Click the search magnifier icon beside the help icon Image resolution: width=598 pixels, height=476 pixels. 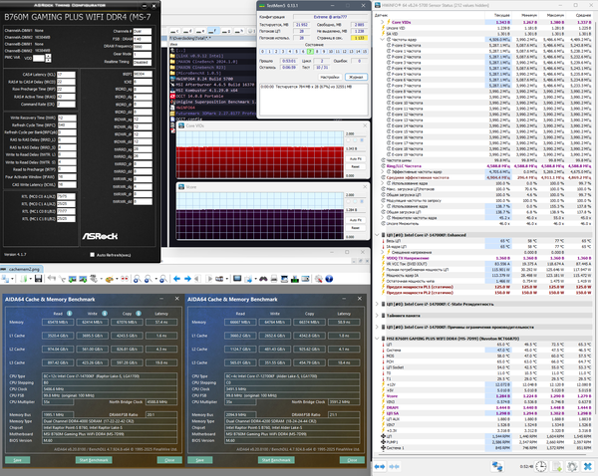[319, 279]
